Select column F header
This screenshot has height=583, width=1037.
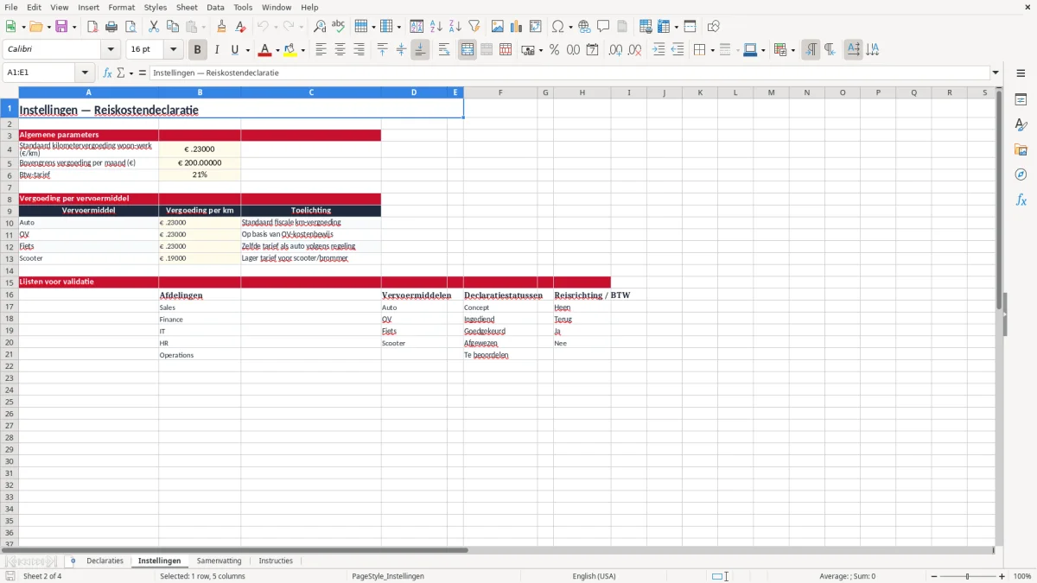point(500,92)
